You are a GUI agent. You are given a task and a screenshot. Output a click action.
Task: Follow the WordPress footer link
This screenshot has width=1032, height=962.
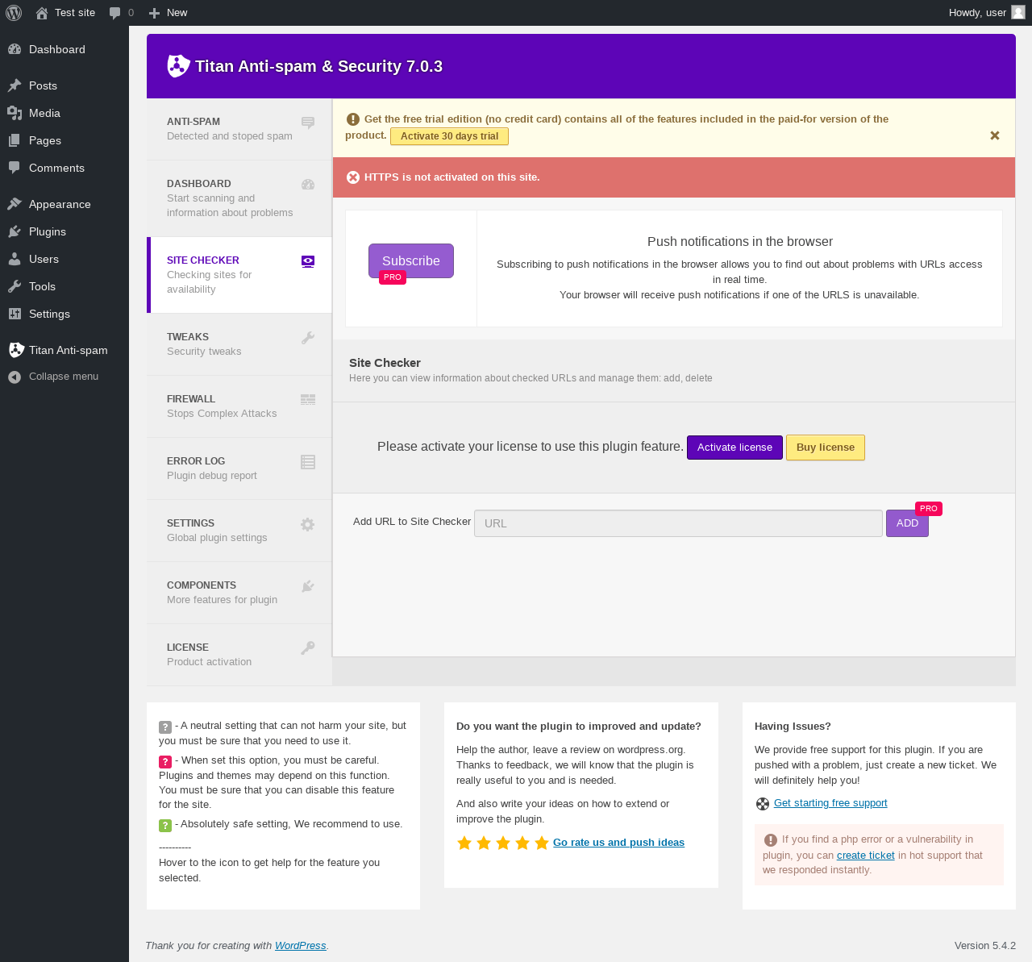(301, 946)
